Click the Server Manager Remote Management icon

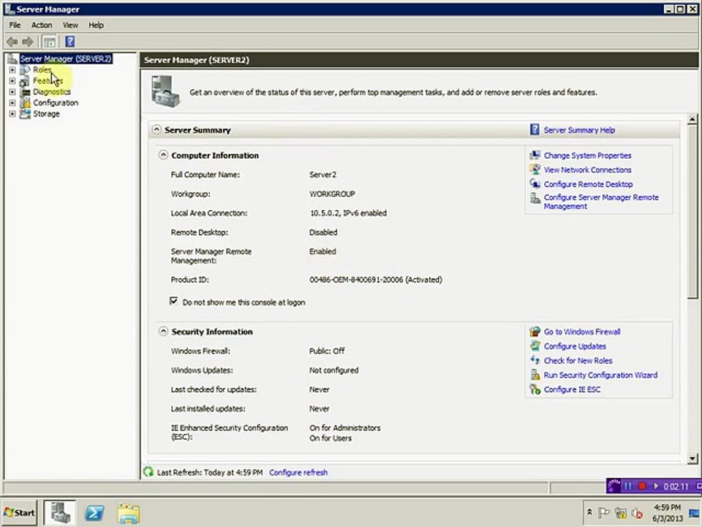pyautogui.click(x=535, y=198)
